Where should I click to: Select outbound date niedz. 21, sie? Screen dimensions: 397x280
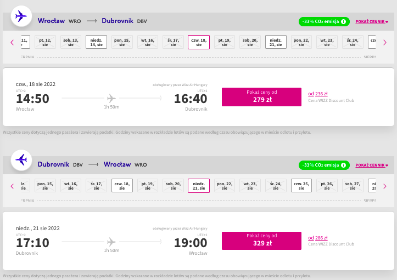(276, 42)
